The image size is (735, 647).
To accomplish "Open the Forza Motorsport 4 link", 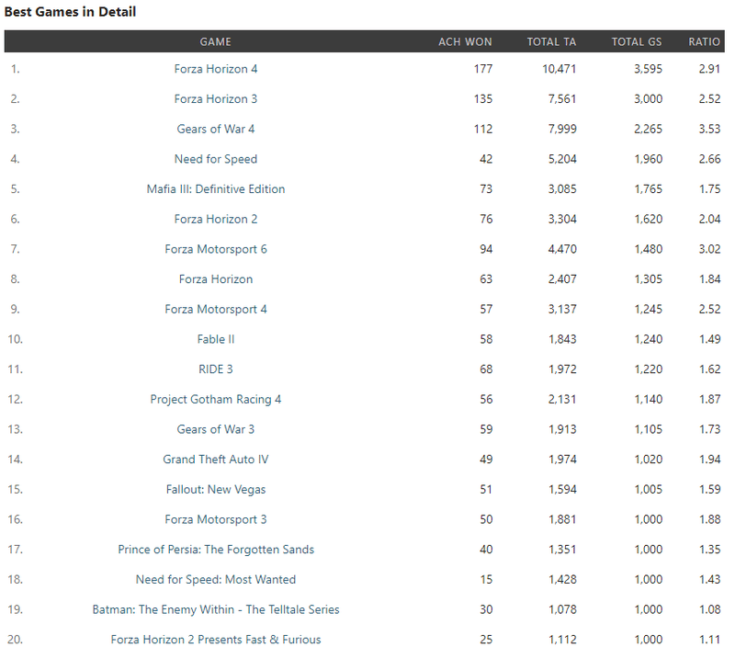I will tap(216, 309).
